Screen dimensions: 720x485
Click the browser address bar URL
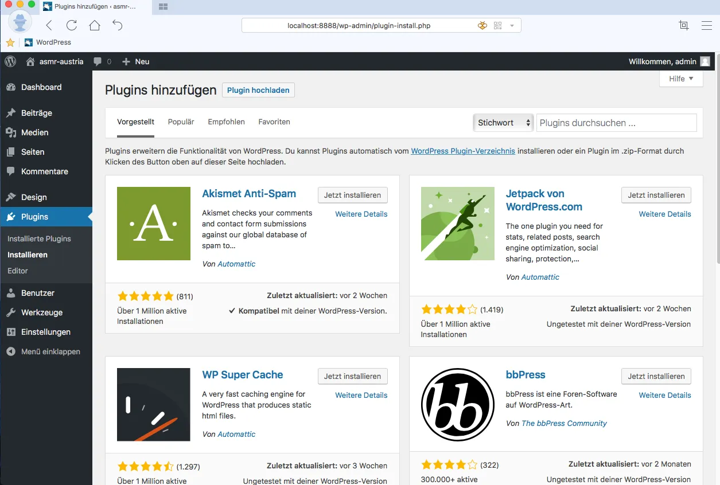pyautogui.click(x=359, y=26)
